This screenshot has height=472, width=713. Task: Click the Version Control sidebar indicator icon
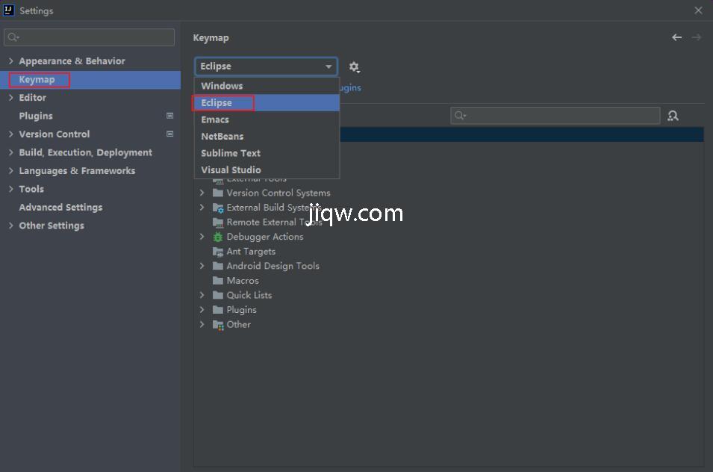pos(169,134)
